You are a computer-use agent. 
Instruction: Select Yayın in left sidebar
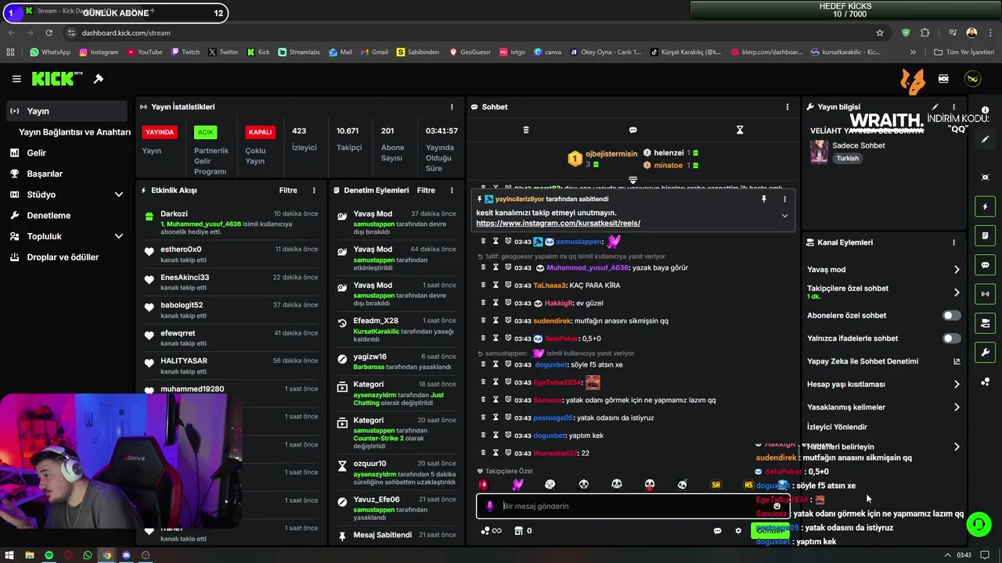67,111
